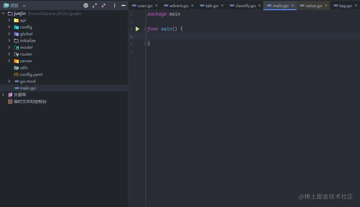The image size is (360, 207).
Task: Click the config folder icon
Action: [16, 27]
